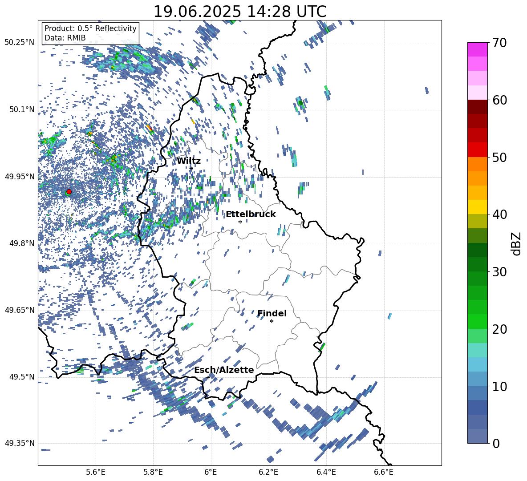The width and height of the screenshot is (527, 481).
Task: Click the 6.2°E longitude label
Action: tap(268, 473)
